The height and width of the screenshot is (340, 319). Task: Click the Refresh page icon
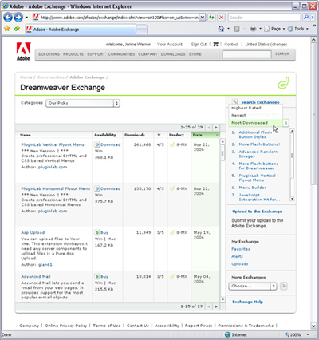pos(211,18)
